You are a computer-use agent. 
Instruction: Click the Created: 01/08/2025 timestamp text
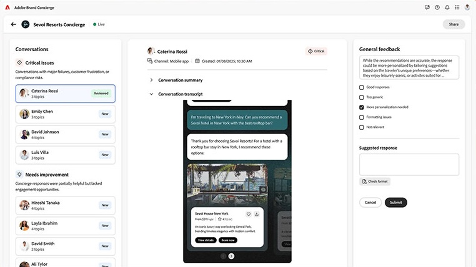(227, 61)
